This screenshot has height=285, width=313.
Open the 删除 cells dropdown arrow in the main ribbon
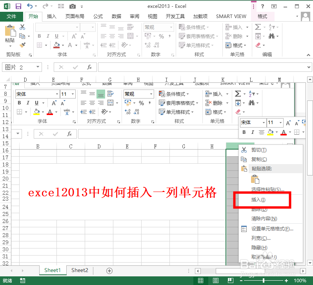247,37
